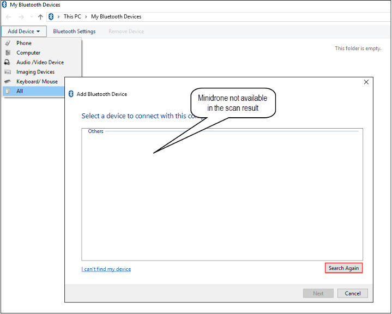Click the Keyboard/Mouse icon in menu

8,82
